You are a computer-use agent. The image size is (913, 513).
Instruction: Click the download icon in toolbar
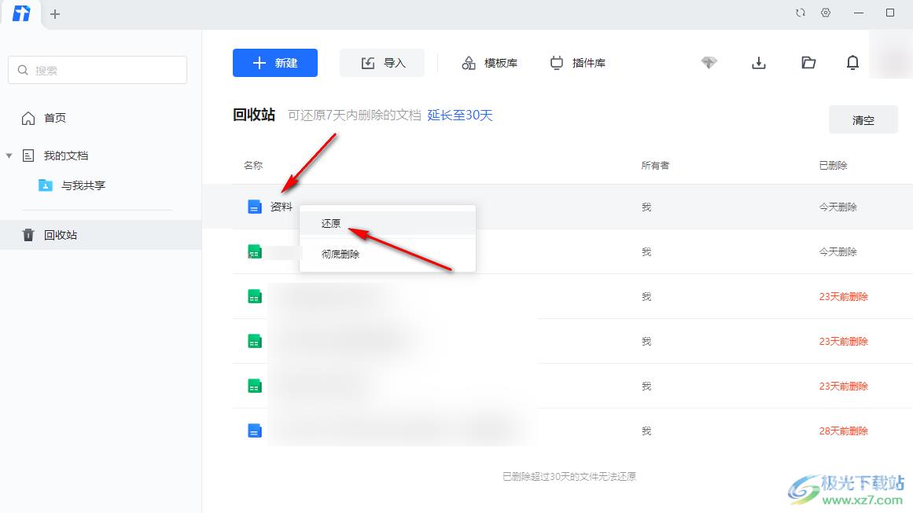click(x=758, y=63)
